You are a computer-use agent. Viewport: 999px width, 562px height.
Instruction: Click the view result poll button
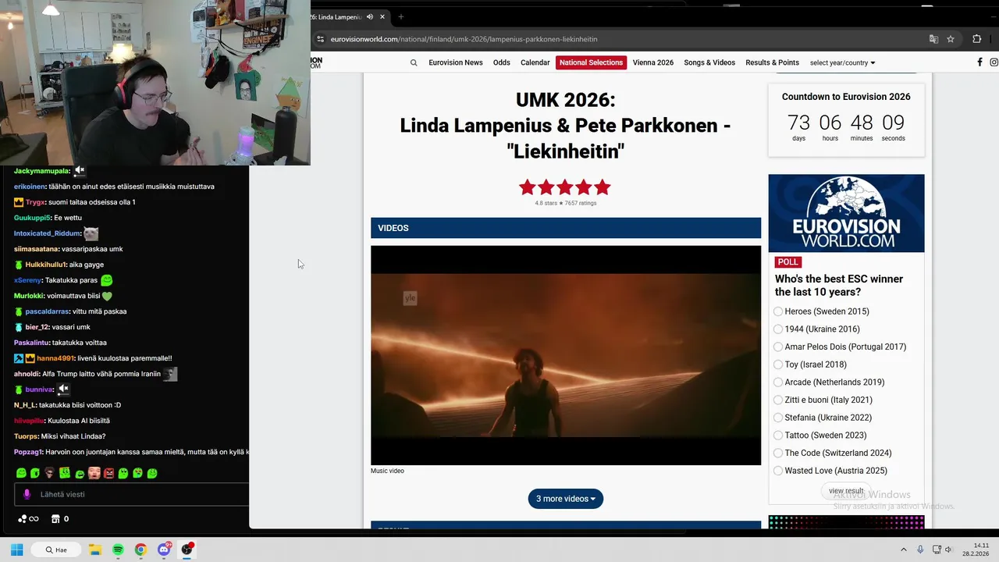tap(846, 491)
